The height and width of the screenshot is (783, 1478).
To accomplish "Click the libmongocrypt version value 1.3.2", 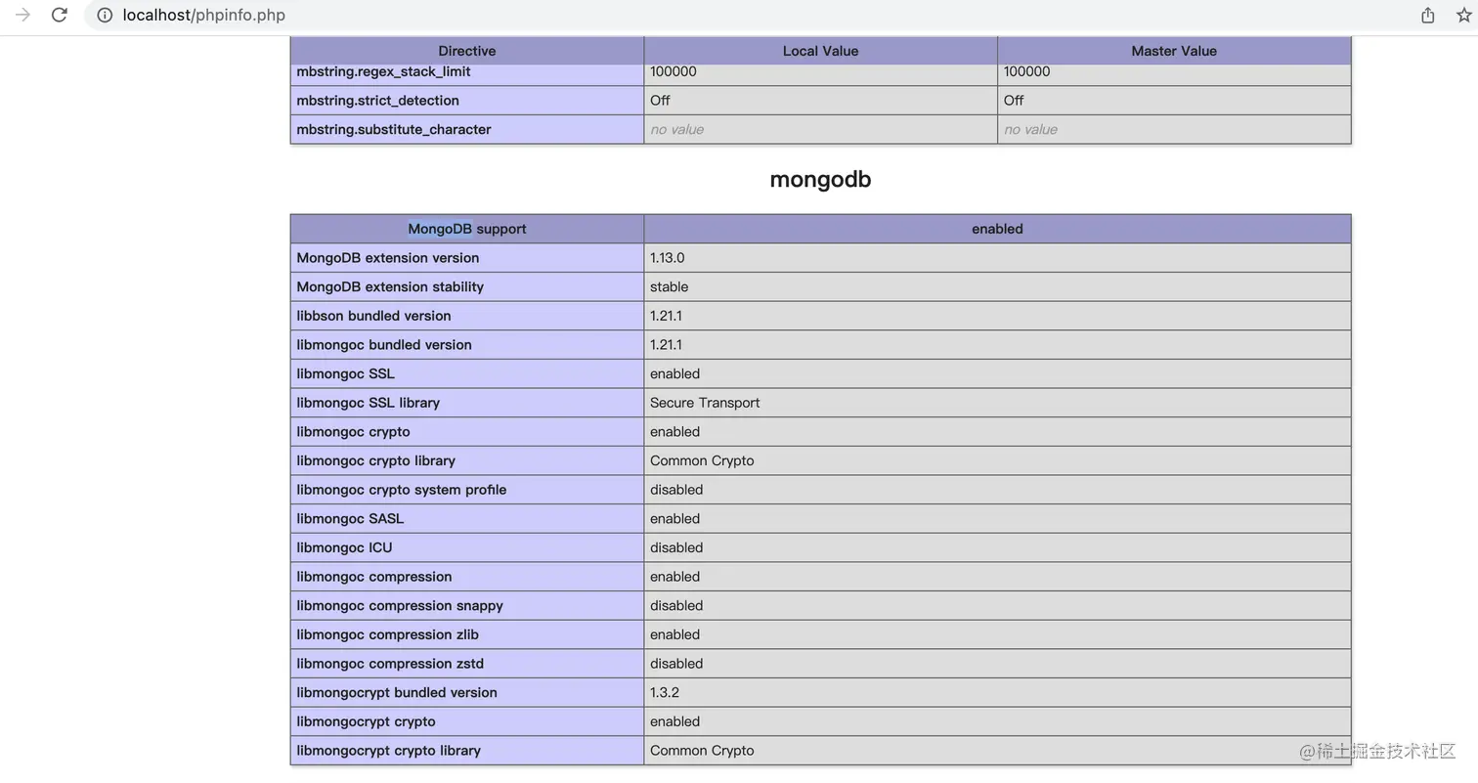I will click(665, 693).
